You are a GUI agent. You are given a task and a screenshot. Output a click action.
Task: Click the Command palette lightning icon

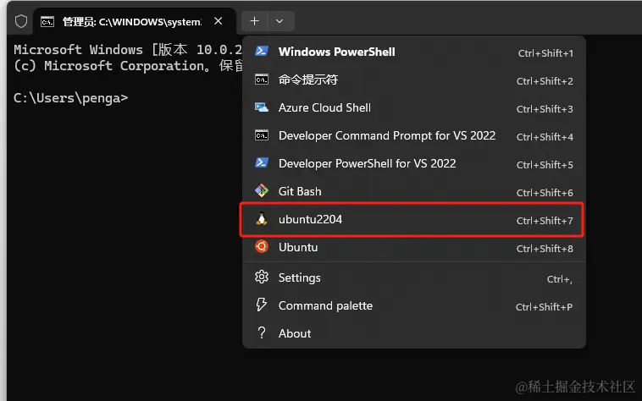pos(262,305)
